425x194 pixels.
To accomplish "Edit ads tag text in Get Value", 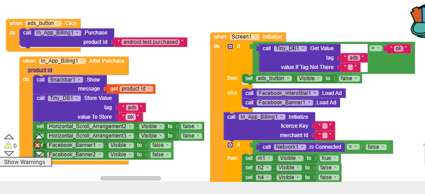I will (x=354, y=58).
